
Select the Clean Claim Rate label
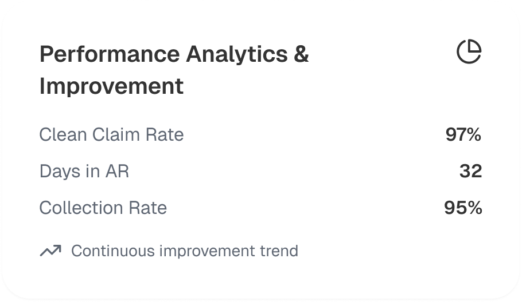[111, 134]
